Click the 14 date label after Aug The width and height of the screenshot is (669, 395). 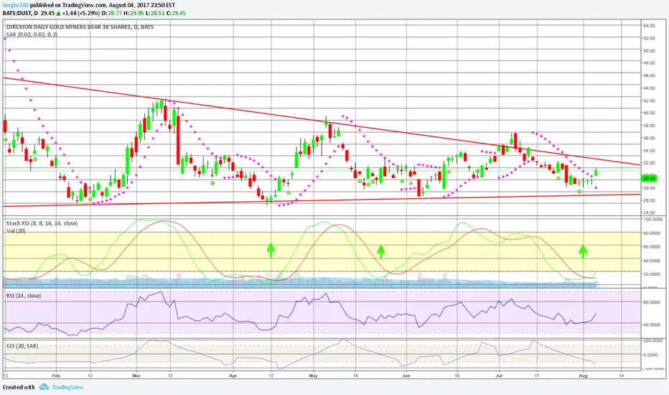click(x=621, y=376)
